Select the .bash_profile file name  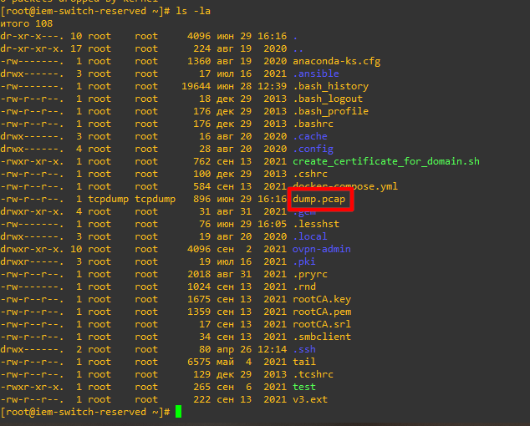pyautogui.click(x=330, y=111)
